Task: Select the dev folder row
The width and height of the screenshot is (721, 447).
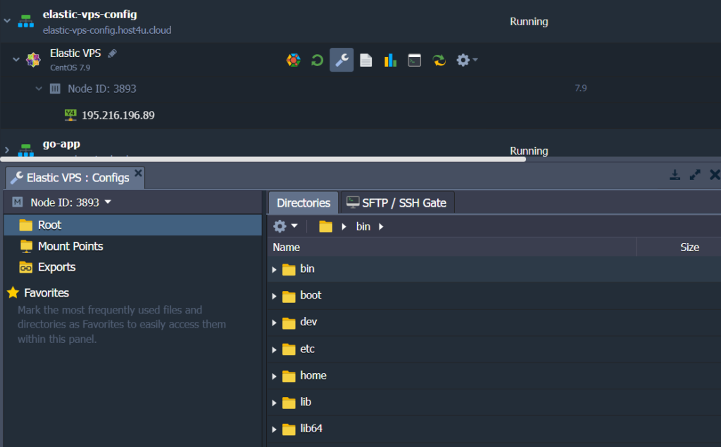Action: point(494,322)
